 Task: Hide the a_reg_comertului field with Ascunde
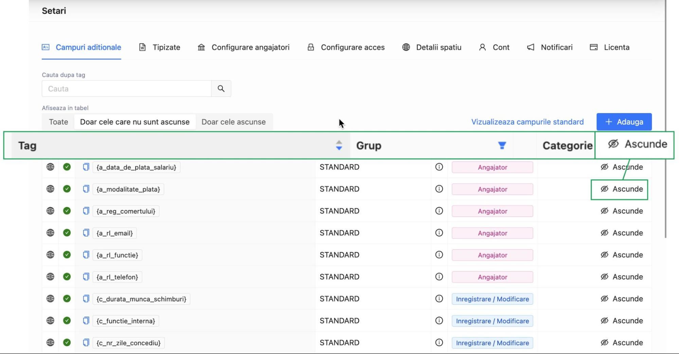click(622, 211)
